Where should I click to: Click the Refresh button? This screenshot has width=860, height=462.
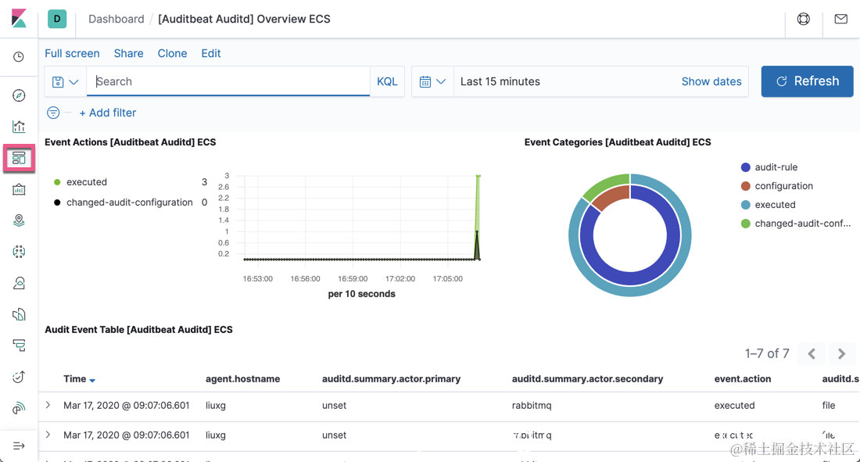(807, 81)
